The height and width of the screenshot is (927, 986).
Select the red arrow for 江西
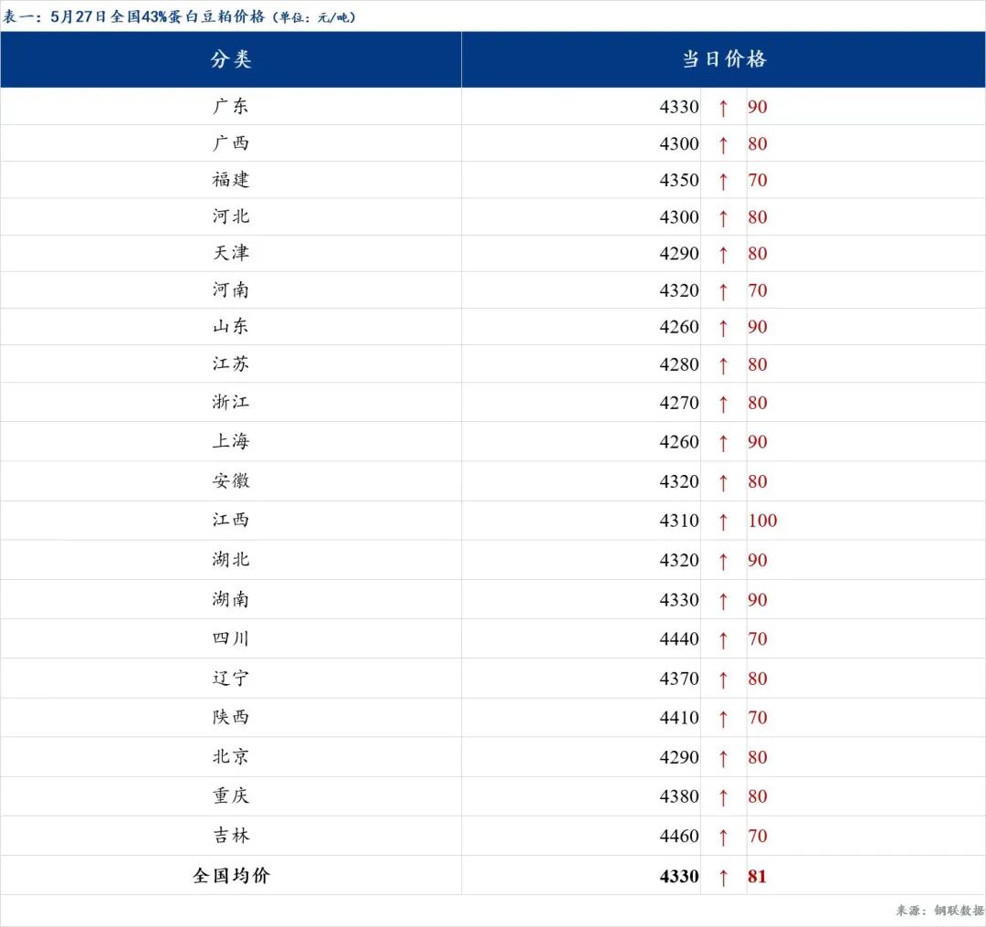[724, 521]
